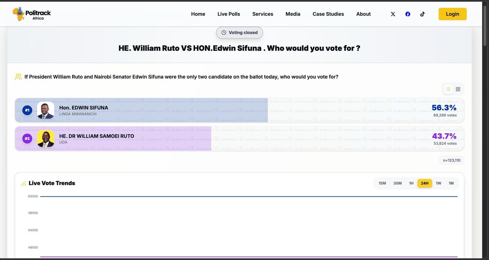The height and width of the screenshot is (260, 489).
Task: Open William Ruto's candidate photo
Action: [x=46, y=139]
